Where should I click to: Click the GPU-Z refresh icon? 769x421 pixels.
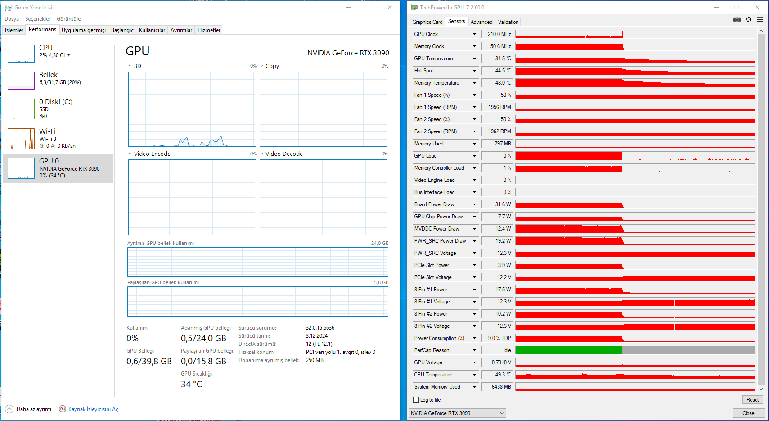(x=749, y=19)
